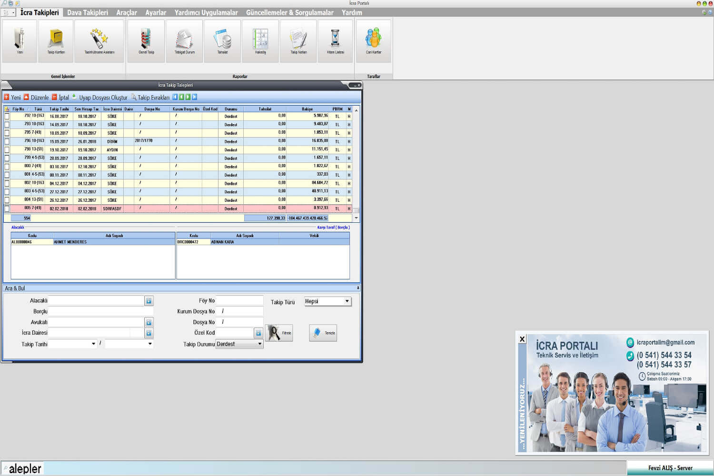Expand the Takip Türü dropdown
This screenshot has height=476, width=714.
coord(347,301)
